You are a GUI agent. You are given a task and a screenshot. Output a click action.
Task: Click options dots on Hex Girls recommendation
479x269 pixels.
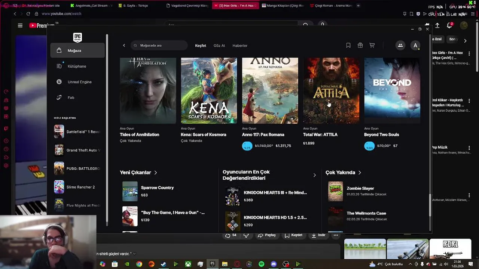click(469, 54)
